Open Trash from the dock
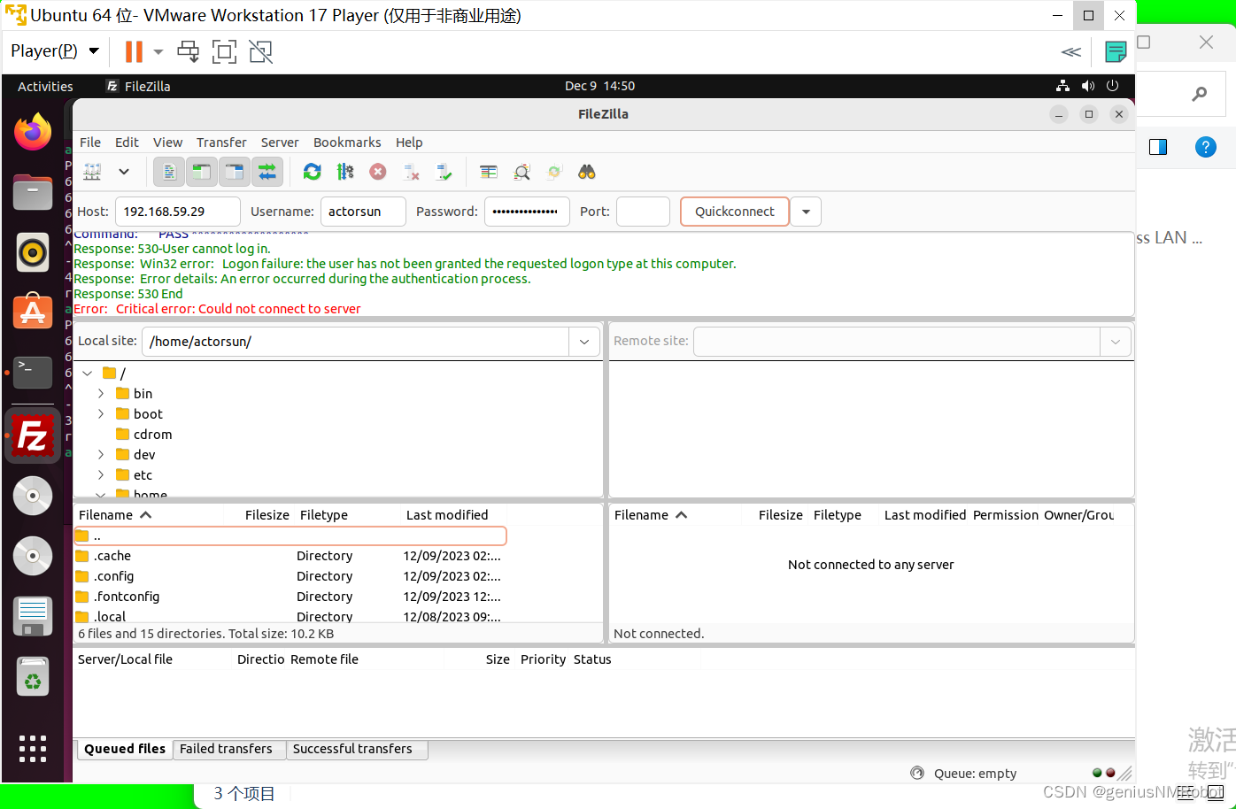 click(33, 678)
